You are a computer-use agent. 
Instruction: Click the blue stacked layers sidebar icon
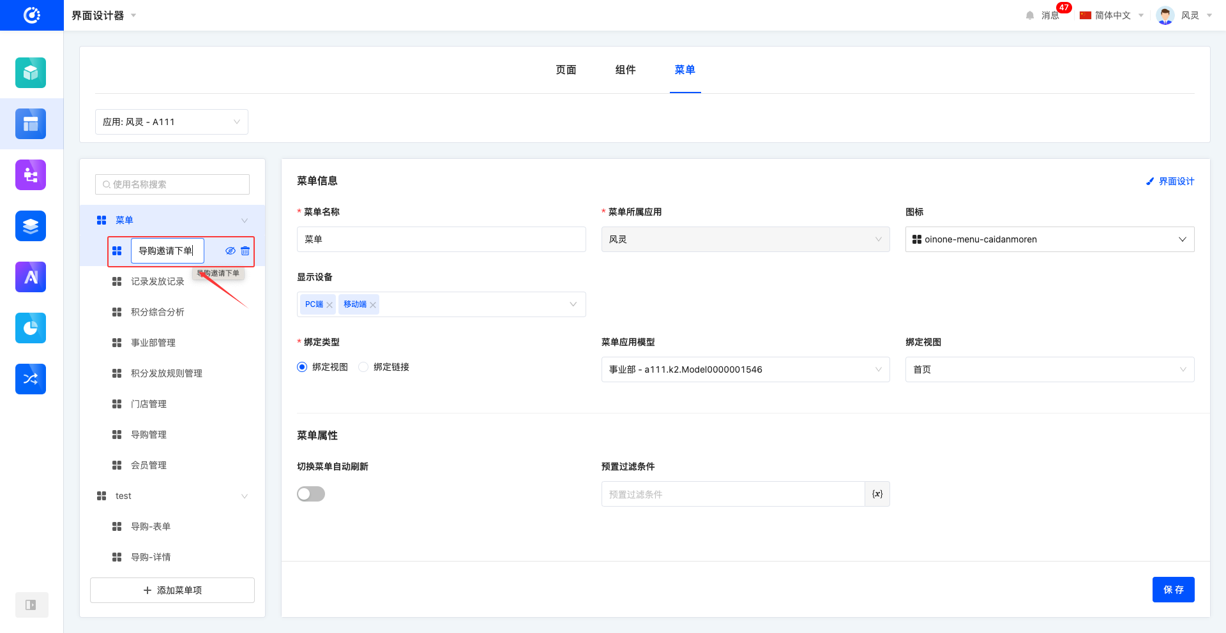[x=31, y=226]
